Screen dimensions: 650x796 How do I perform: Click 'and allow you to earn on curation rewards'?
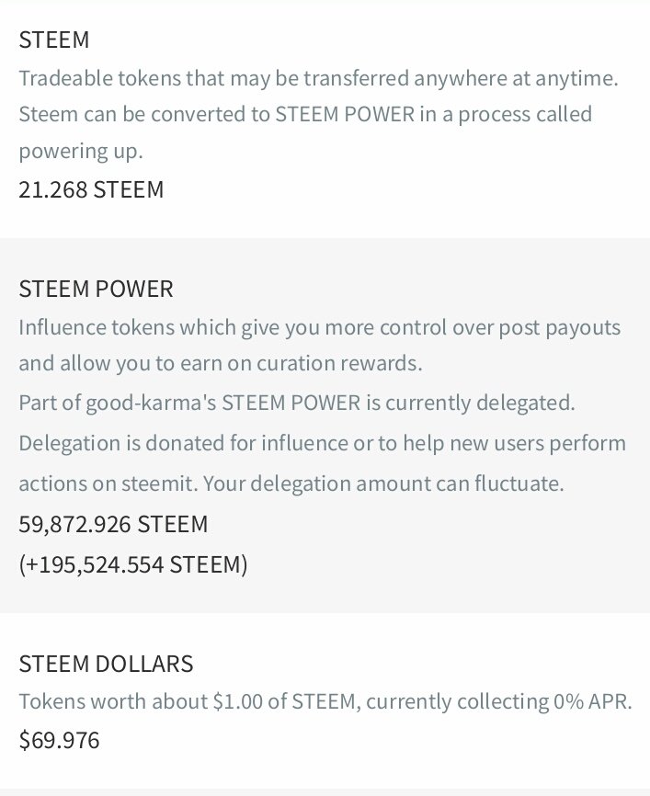(x=221, y=363)
